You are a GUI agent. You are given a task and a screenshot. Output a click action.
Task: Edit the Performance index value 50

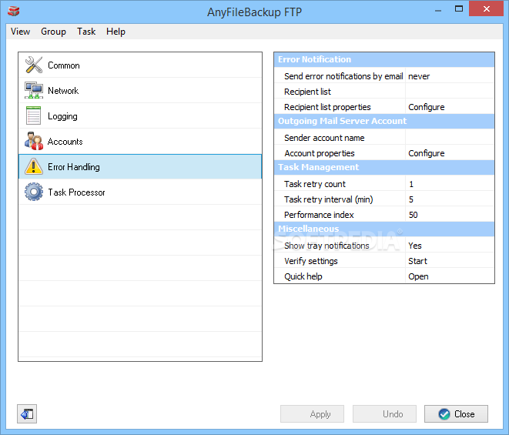point(450,215)
